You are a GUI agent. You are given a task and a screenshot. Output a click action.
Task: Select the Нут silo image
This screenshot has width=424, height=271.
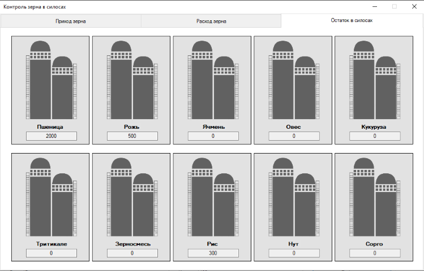[x=294, y=197]
